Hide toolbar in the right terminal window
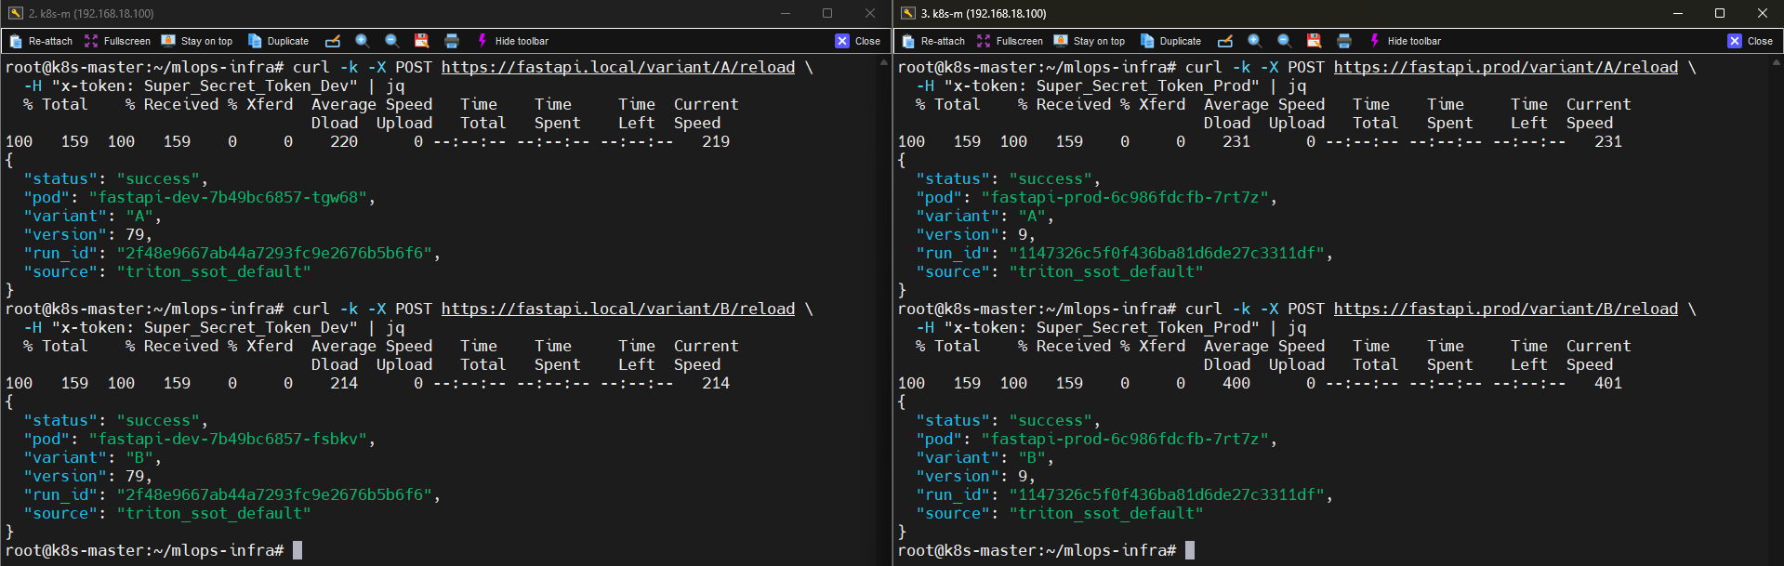The height and width of the screenshot is (566, 1784). [x=1405, y=41]
